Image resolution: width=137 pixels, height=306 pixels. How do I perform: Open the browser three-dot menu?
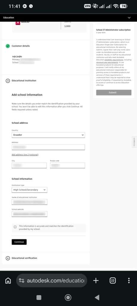(129, 281)
